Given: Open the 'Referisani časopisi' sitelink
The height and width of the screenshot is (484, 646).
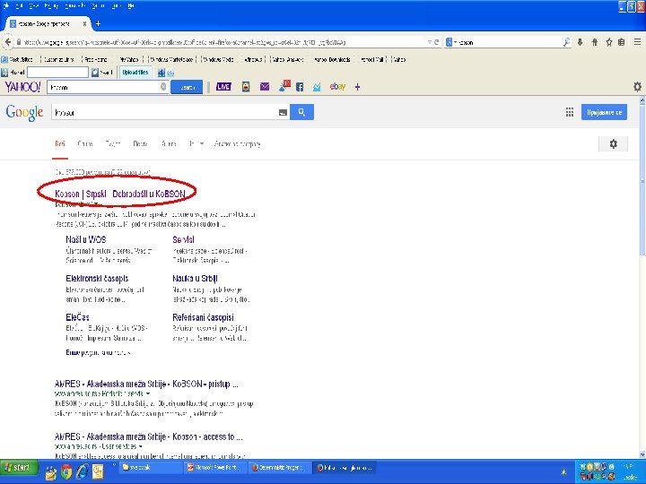Looking at the screenshot, I should [203, 317].
